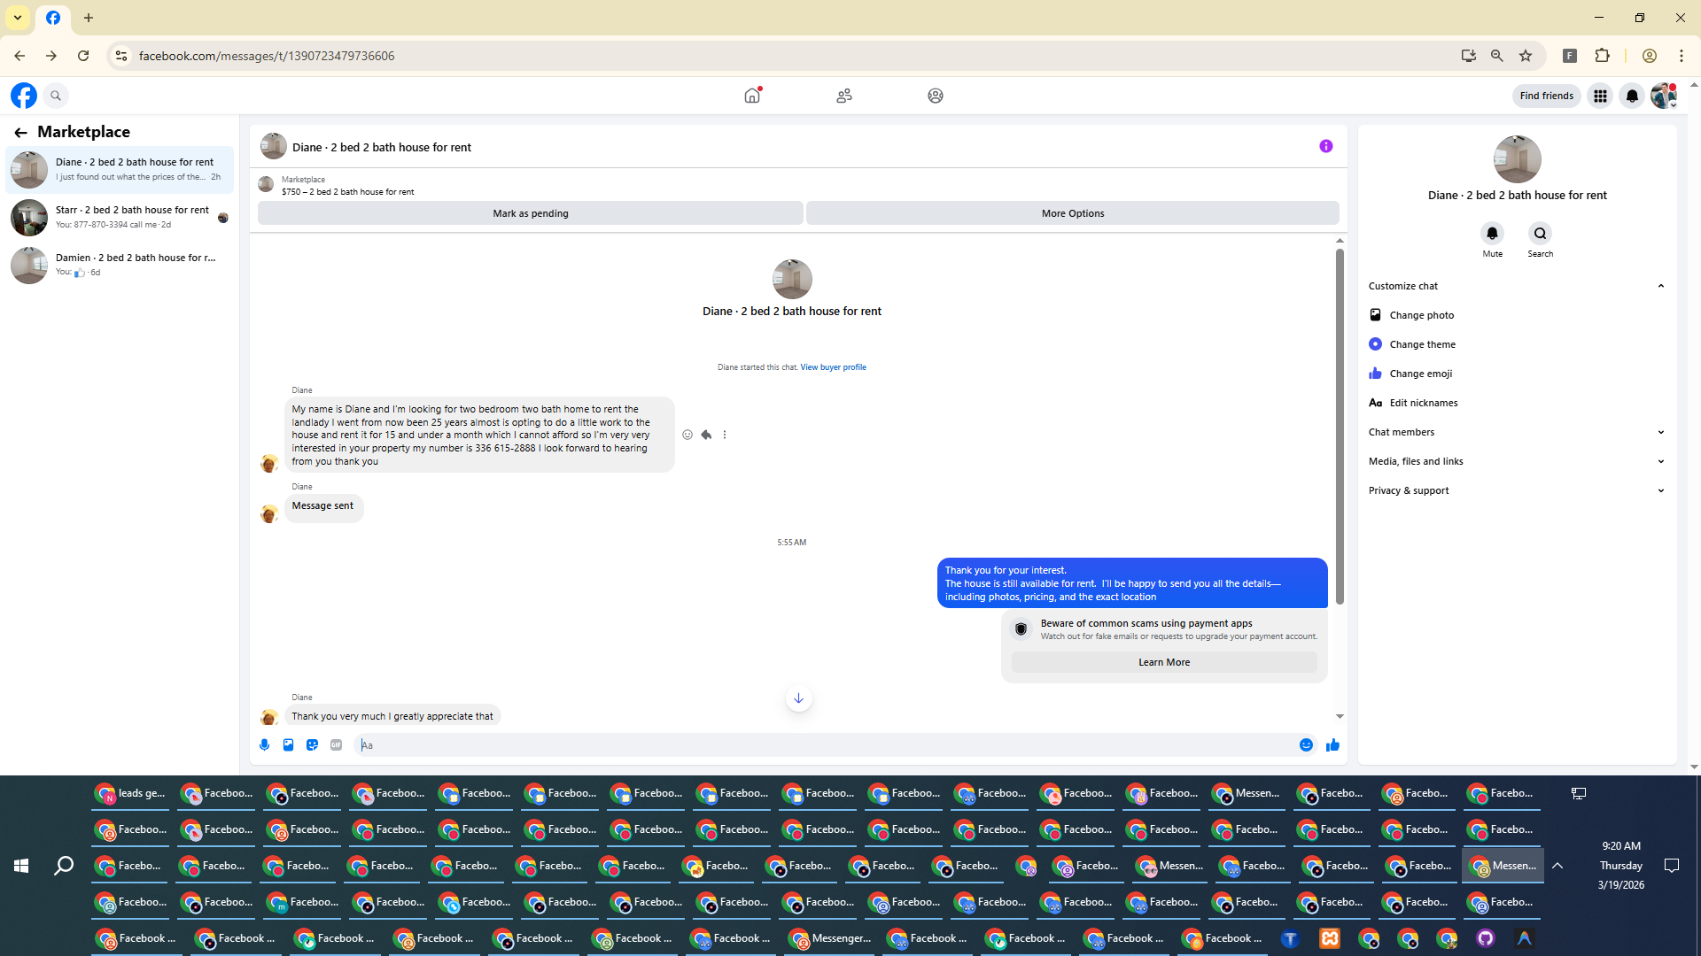
Task: Click the Mark as pending button
Action: point(530,213)
